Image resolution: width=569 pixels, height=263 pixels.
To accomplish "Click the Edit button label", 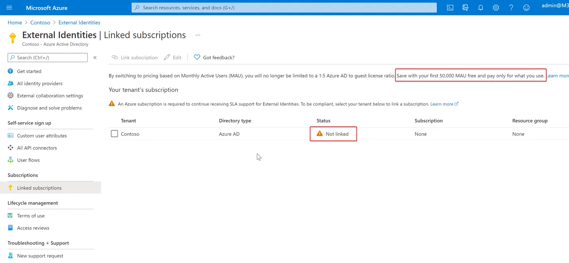I will 177,58.
